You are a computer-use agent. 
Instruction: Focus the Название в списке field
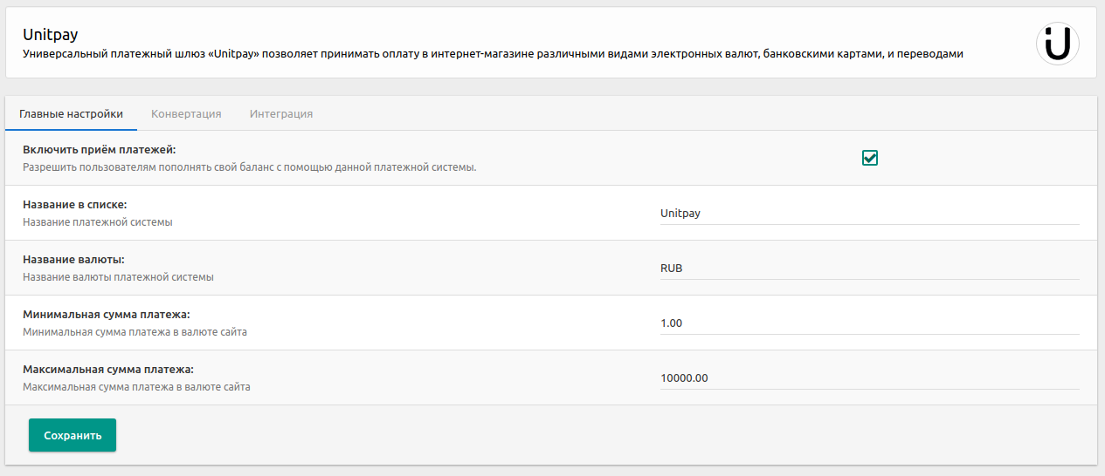[x=869, y=213]
